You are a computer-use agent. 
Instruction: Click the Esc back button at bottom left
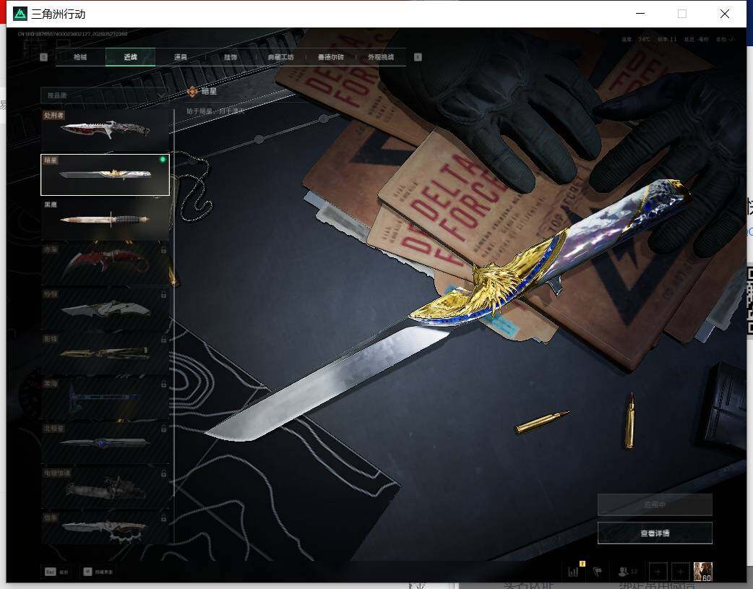[56, 572]
